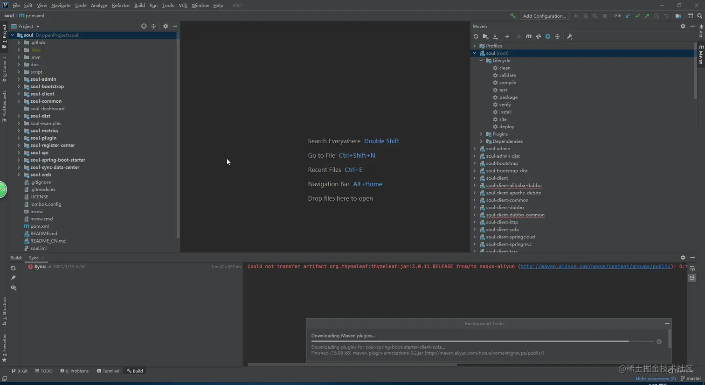Click the Downloading Maven plugins progress bar
This screenshot has height=385, width=705.
(x=482, y=342)
